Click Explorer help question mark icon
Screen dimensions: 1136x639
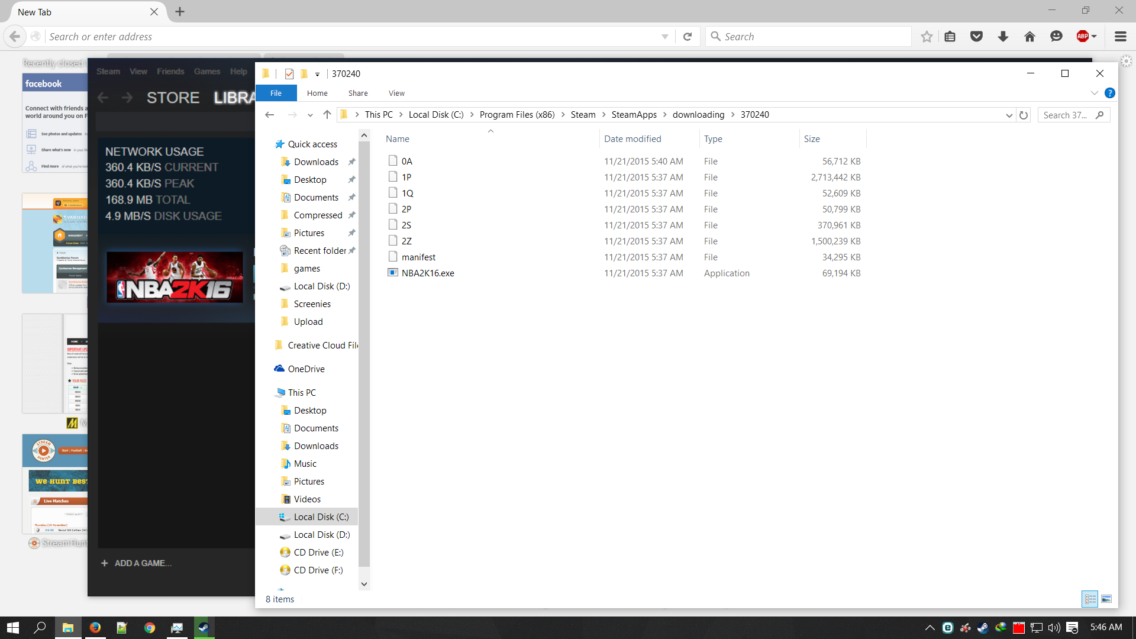(x=1110, y=93)
